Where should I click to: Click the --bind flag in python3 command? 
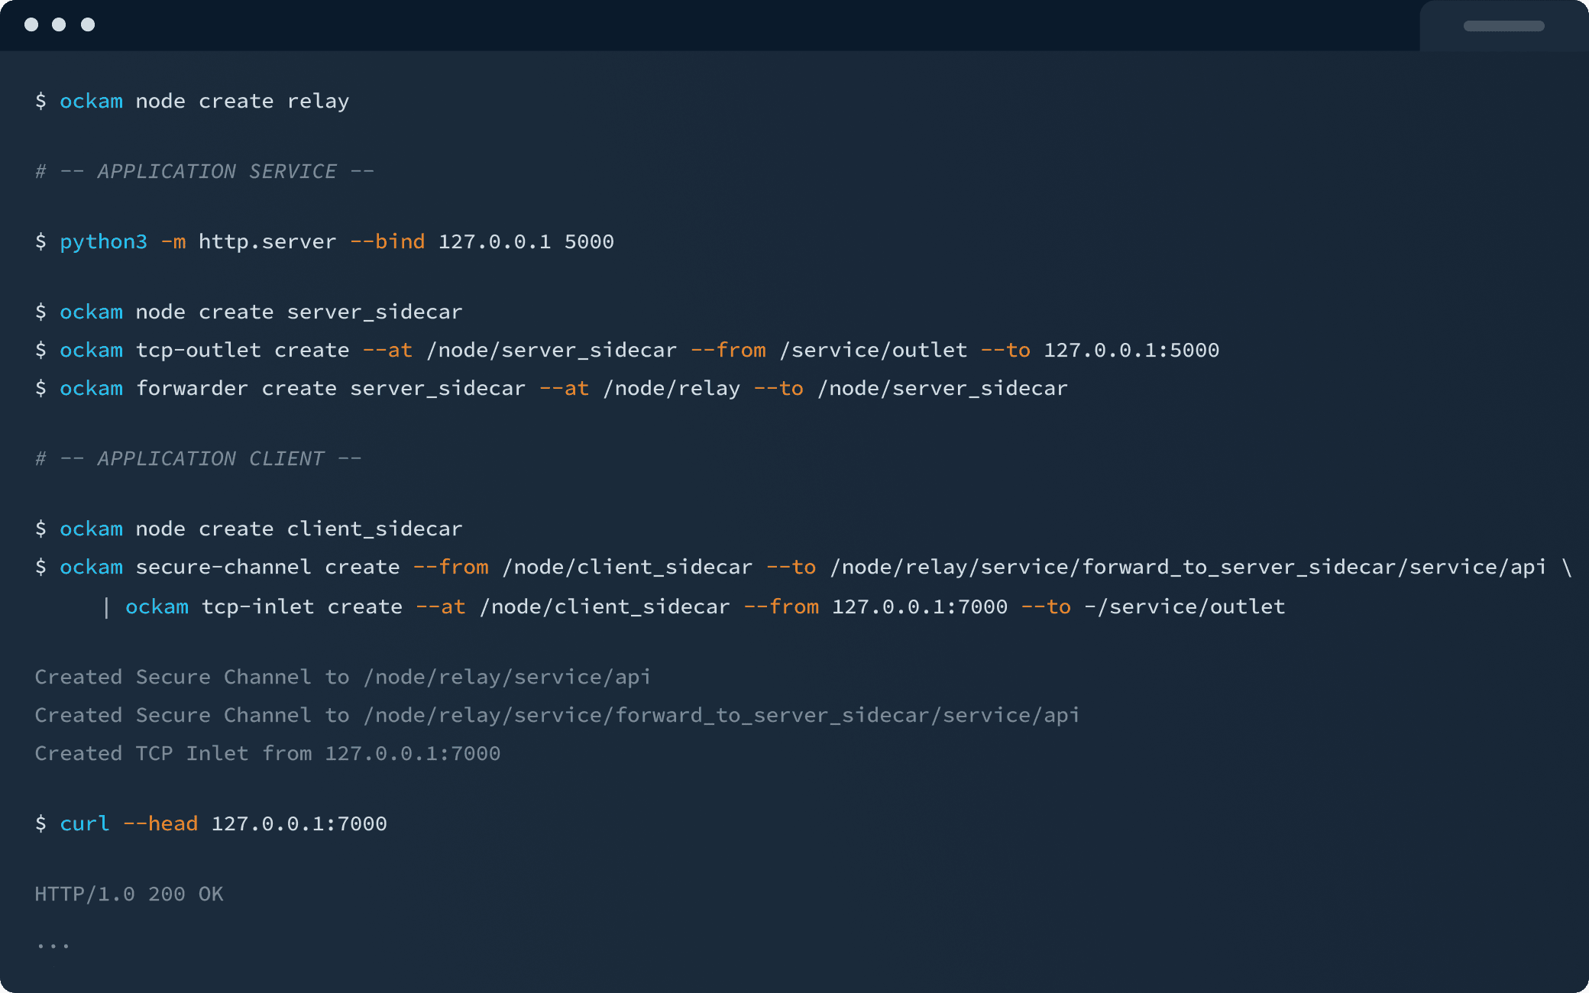[387, 242]
